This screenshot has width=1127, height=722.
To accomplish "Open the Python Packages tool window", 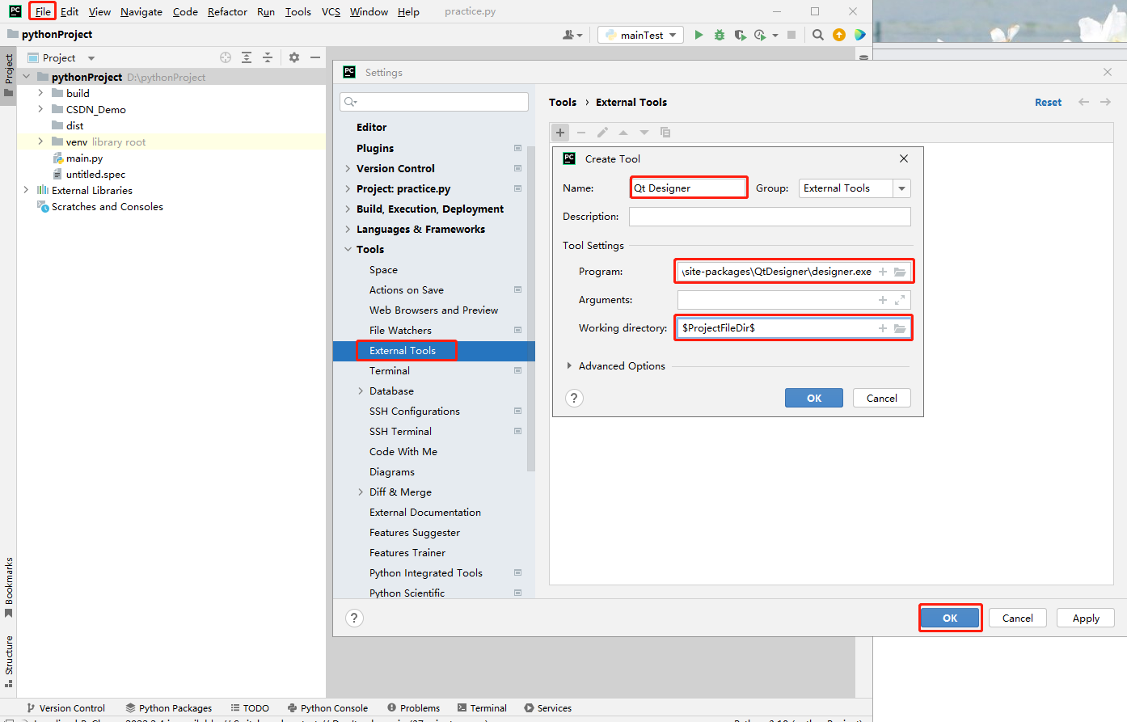I will pyautogui.click(x=169, y=707).
